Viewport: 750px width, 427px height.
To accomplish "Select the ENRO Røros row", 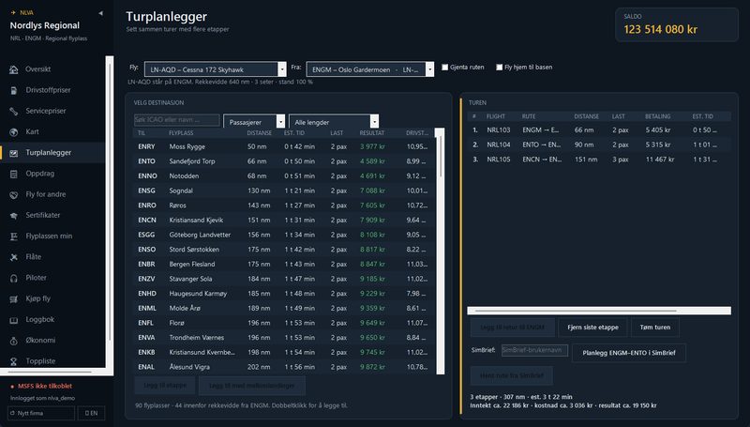I will (x=283, y=206).
